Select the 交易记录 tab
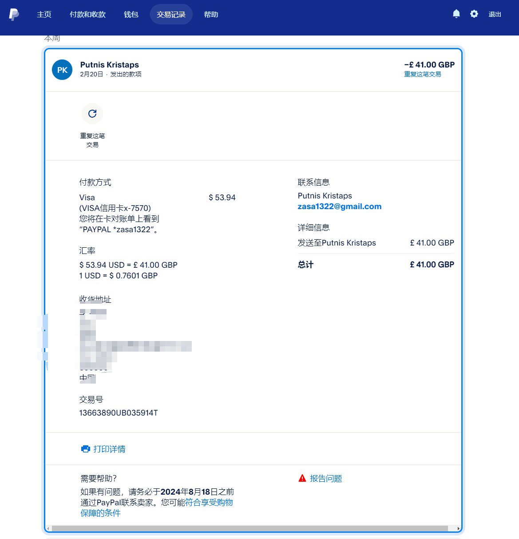 coord(171,14)
